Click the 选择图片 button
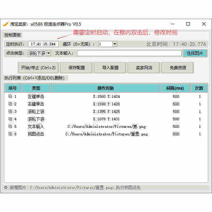 pos(195,53)
